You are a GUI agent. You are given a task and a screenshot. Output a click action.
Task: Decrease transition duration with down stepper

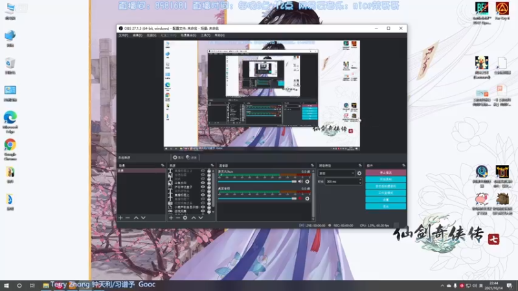(360, 183)
